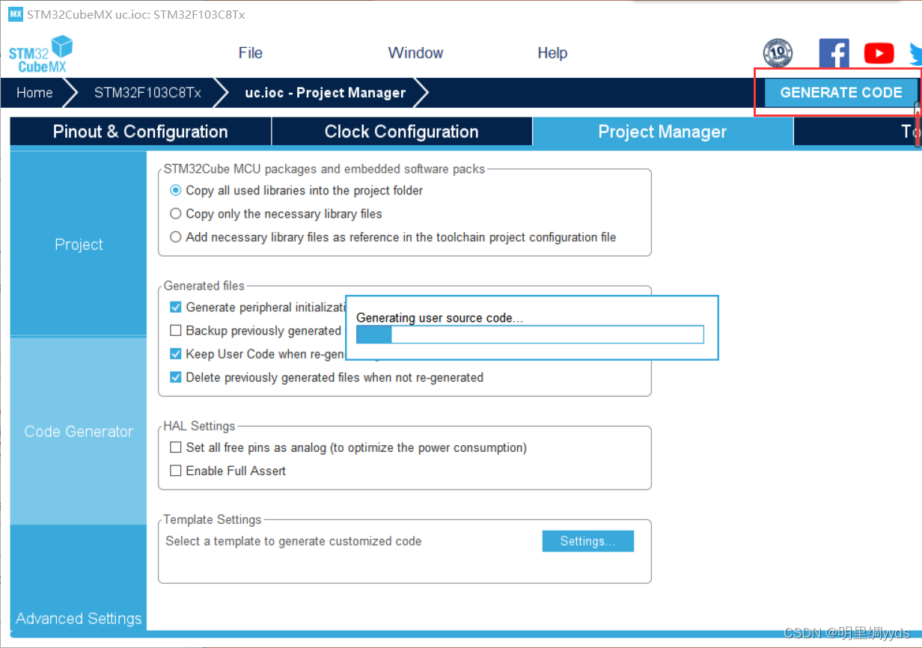Click the code generation progress bar
This screenshot has height=648, width=922.
pos(530,334)
